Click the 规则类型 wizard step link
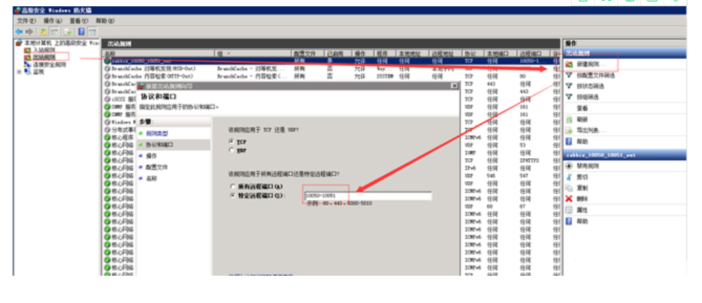 point(157,134)
